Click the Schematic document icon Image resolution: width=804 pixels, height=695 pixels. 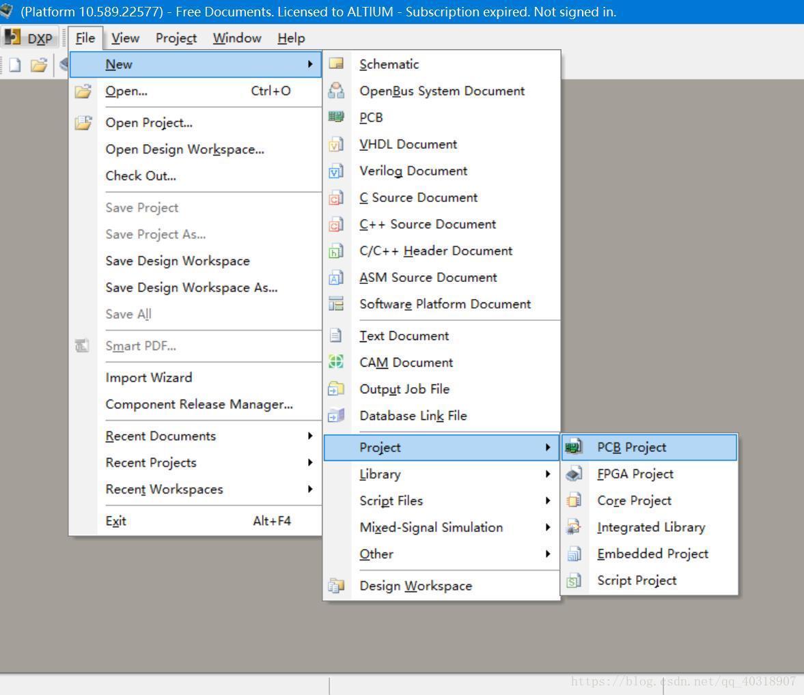(x=336, y=63)
